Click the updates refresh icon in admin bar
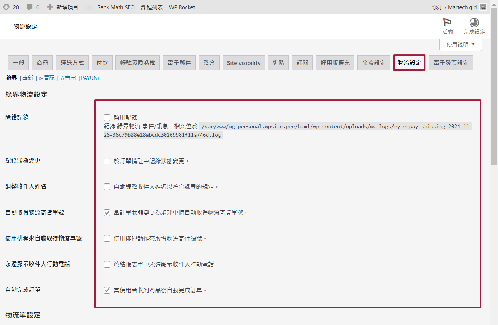The height and width of the screenshot is (325, 498). [x=6, y=7]
